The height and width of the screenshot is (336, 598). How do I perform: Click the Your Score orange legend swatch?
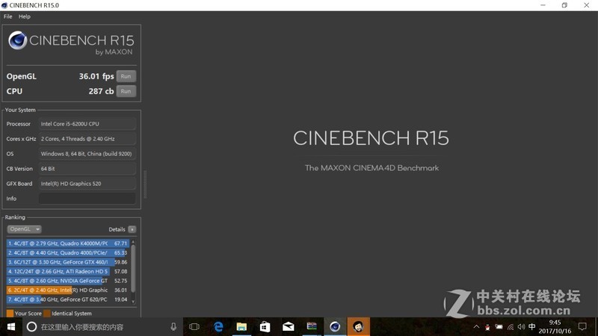[10, 314]
